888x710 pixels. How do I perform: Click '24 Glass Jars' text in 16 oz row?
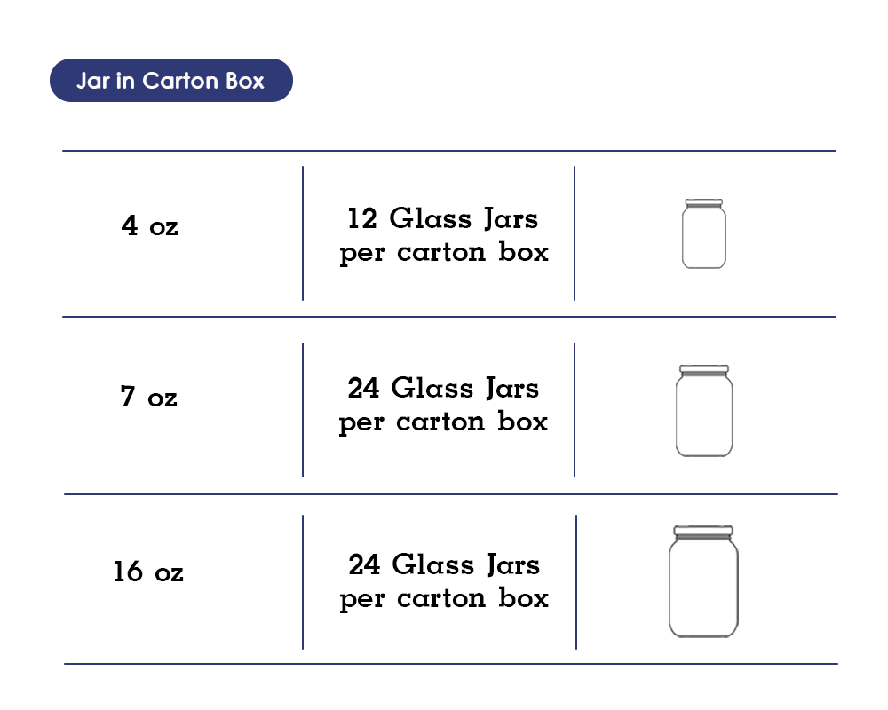tap(444, 564)
